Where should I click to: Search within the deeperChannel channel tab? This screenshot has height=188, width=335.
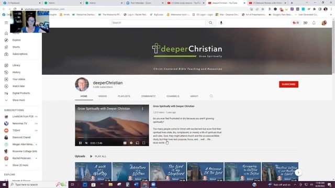pyautogui.click(x=211, y=96)
